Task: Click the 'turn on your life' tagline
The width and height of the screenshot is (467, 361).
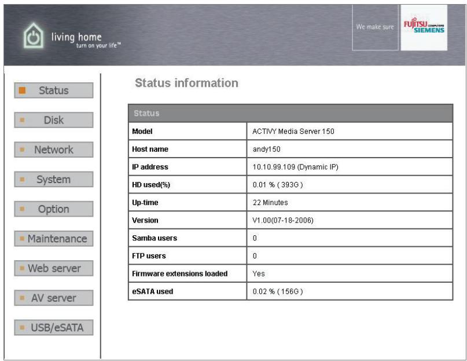Action: pyautogui.click(x=98, y=45)
